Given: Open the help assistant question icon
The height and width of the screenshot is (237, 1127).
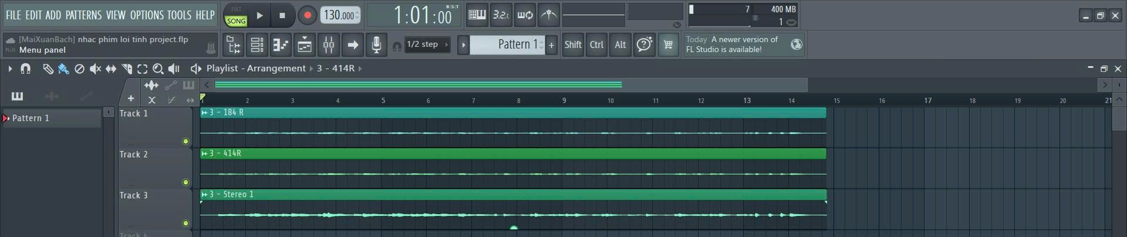Looking at the screenshot, I should pyautogui.click(x=644, y=44).
